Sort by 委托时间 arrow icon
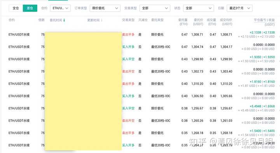Image resolution: width=280 pixels, height=153 pixels. pyautogui.click(x=64, y=20)
